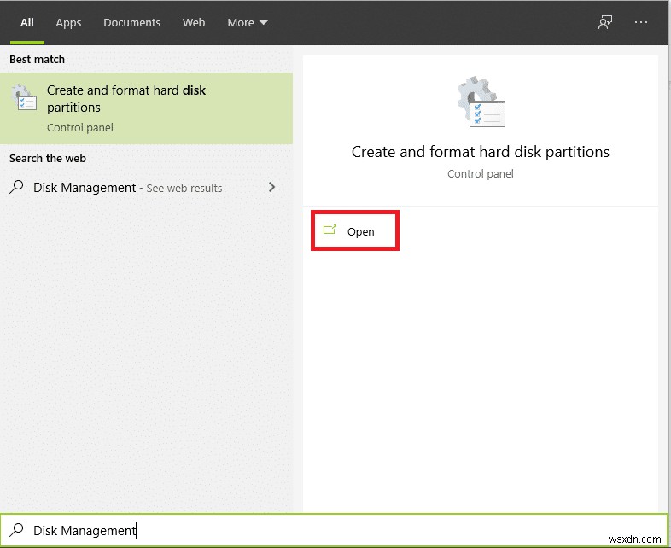
Task: Click the open-in-window icon next to Open
Action: coord(330,230)
